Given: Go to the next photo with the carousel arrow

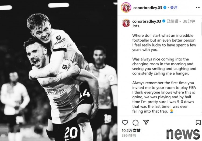Looking at the screenshot, I should pos(111,78).
